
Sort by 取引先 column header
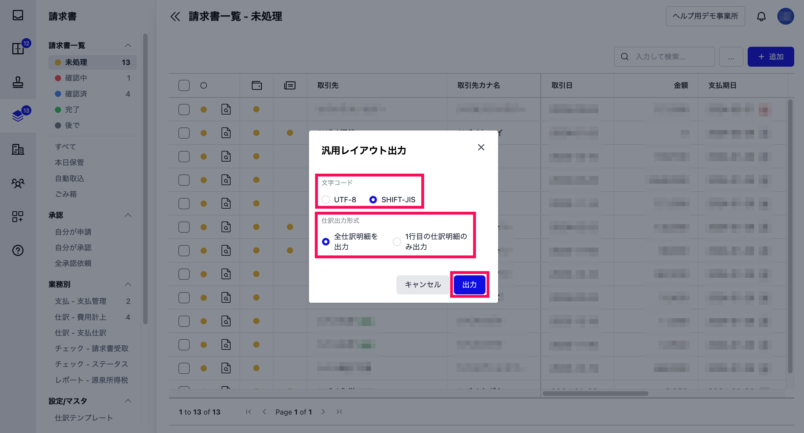[x=328, y=85]
